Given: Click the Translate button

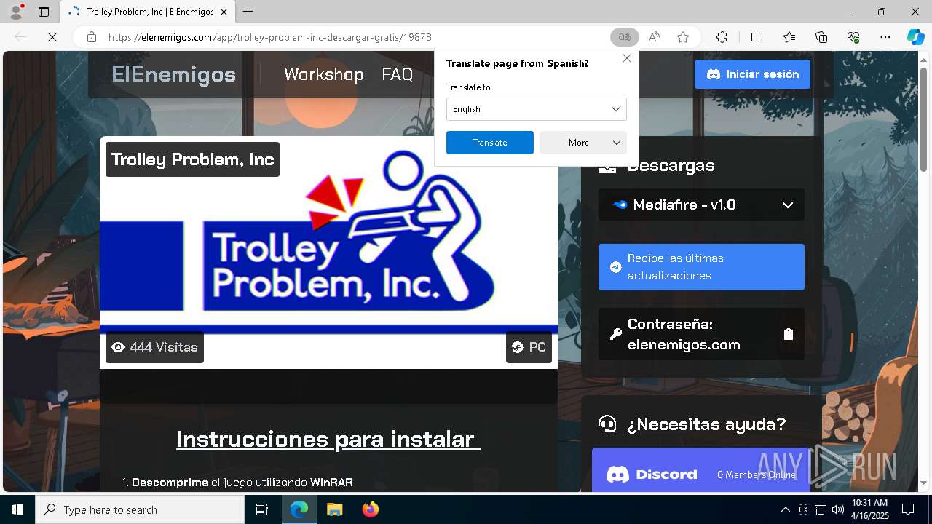Looking at the screenshot, I should 489,143.
